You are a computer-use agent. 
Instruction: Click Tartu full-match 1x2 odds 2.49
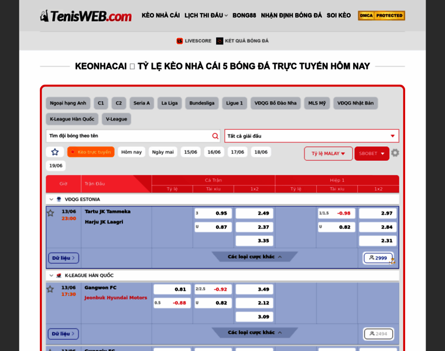click(x=254, y=213)
